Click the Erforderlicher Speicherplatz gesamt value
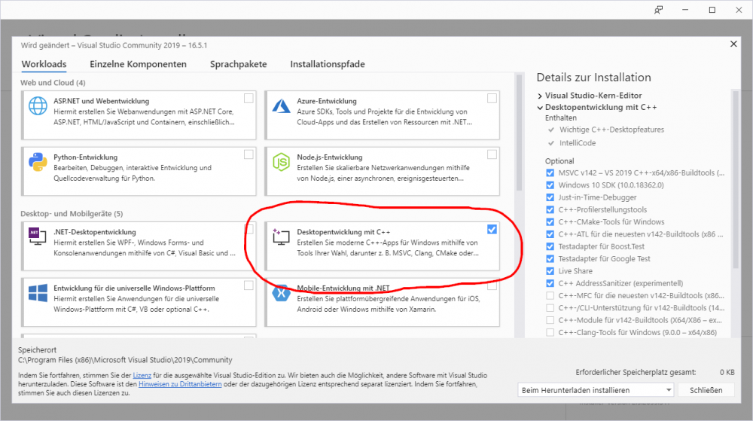This screenshot has width=753, height=421. click(x=727, y=373)
